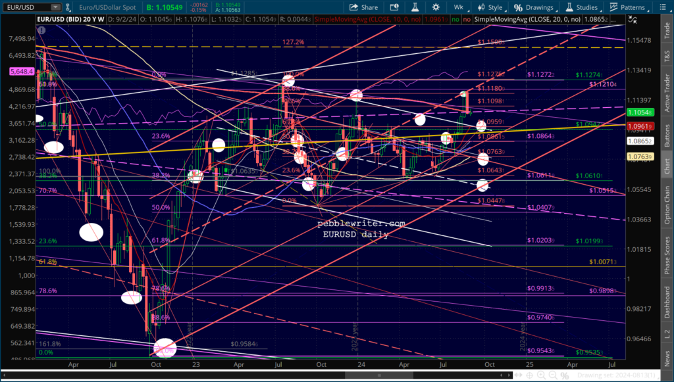Click the Share button
This screenshot has height=382, width=674.
[363, 7]
